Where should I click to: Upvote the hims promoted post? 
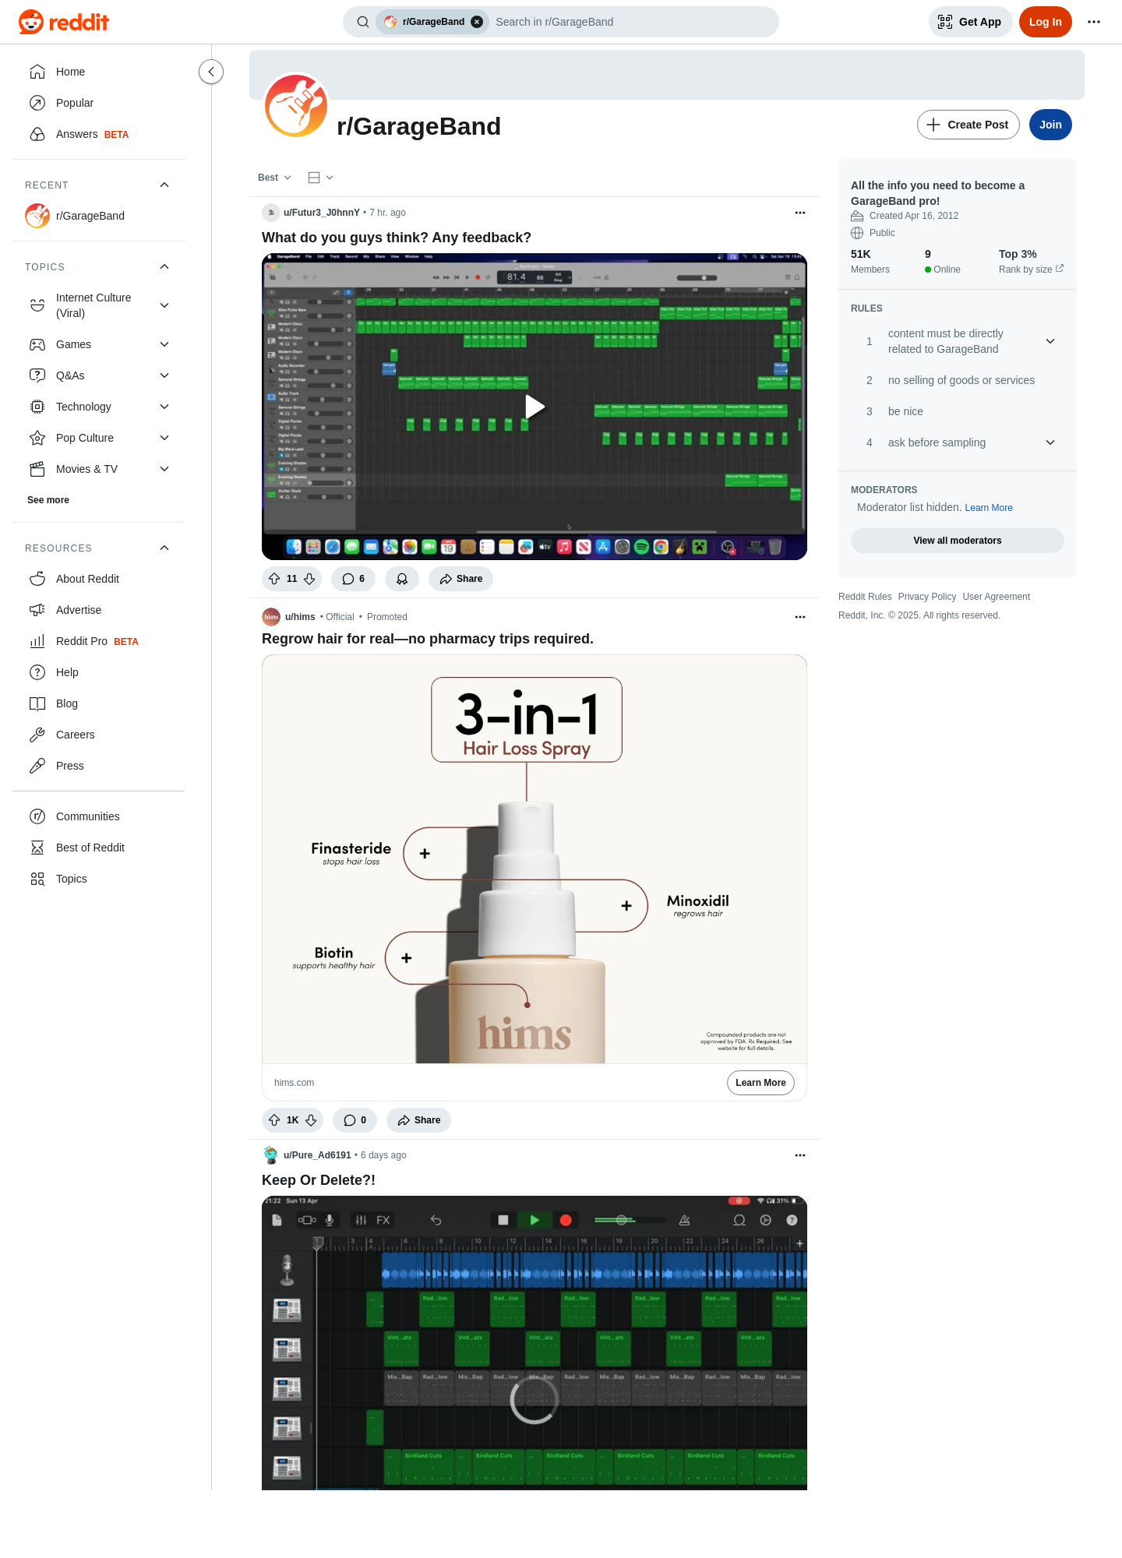click(x=274, y=1120)
